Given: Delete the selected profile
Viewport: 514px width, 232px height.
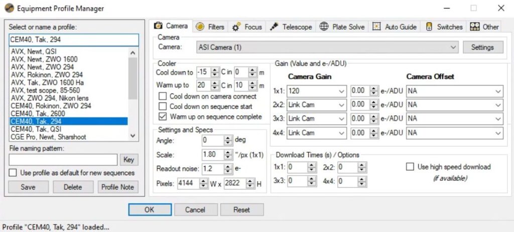Looking at the screenshot, I should (73, 187).
